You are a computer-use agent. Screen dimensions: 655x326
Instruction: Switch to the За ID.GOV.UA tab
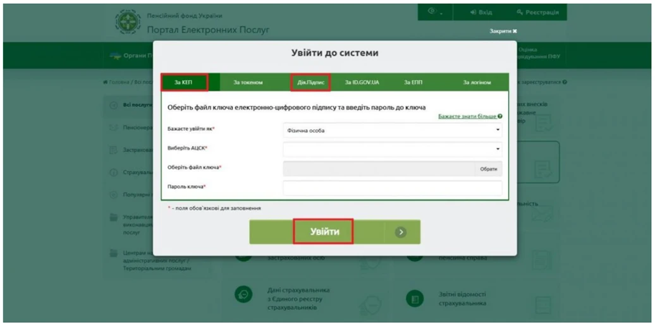362,82
